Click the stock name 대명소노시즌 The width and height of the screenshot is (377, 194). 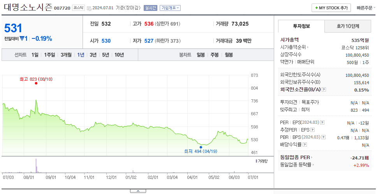[28, 7]
